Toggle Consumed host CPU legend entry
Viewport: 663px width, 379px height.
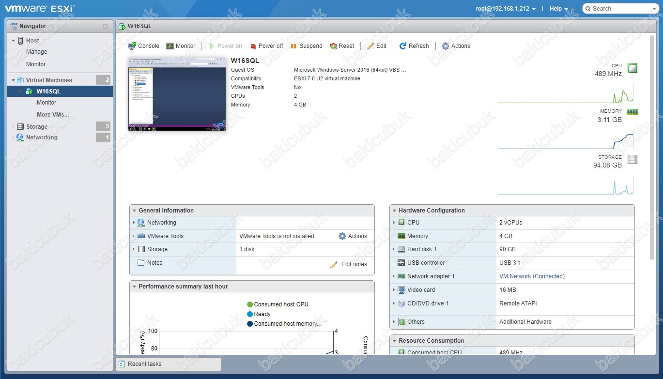click(278, 304)
